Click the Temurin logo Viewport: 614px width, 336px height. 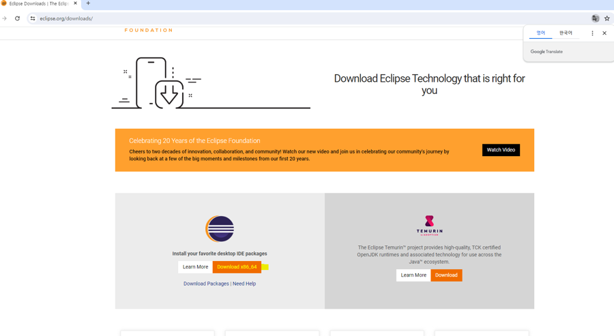click(429, 226)
